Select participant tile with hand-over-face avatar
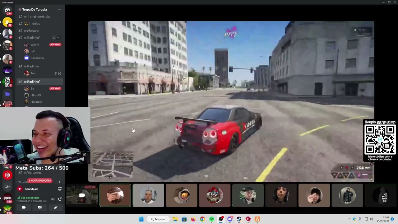 tap(115, 195)
